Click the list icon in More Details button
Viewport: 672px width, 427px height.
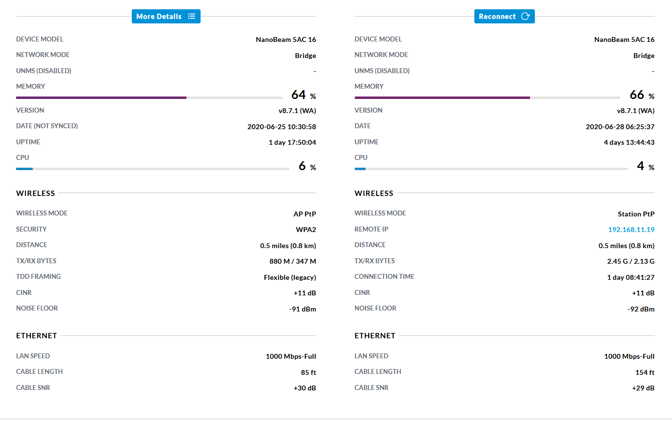coord(191,17)
